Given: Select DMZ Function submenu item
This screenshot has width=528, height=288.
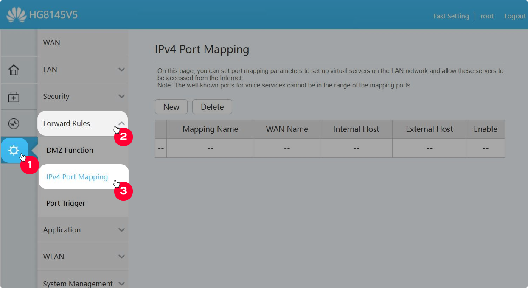Looking at the screenshot, I should (70, 150).
